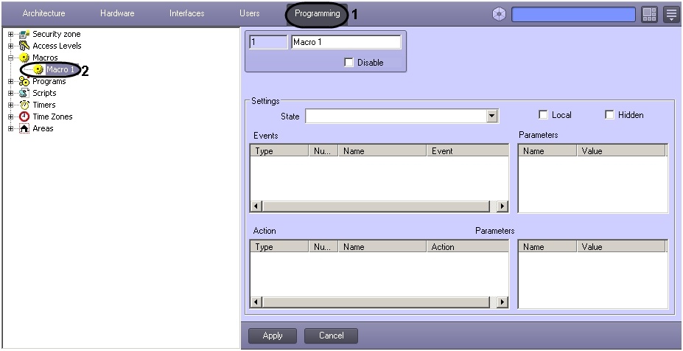Click the Time Zones clock icon
Viewport: 683px width, 351px height.
tap(24, 117)
